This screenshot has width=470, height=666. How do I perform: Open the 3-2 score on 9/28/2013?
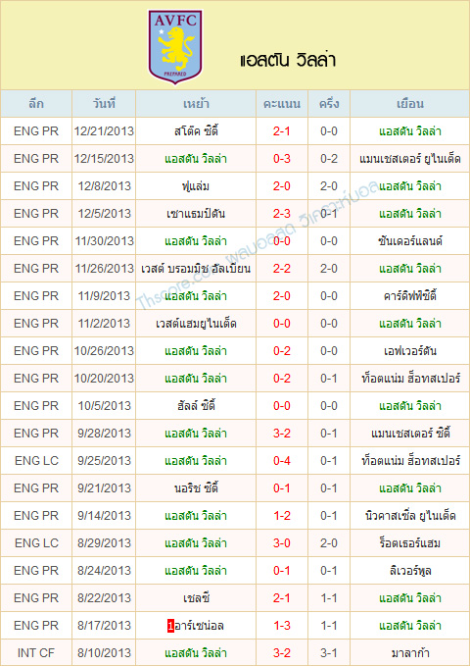point(282,434)
